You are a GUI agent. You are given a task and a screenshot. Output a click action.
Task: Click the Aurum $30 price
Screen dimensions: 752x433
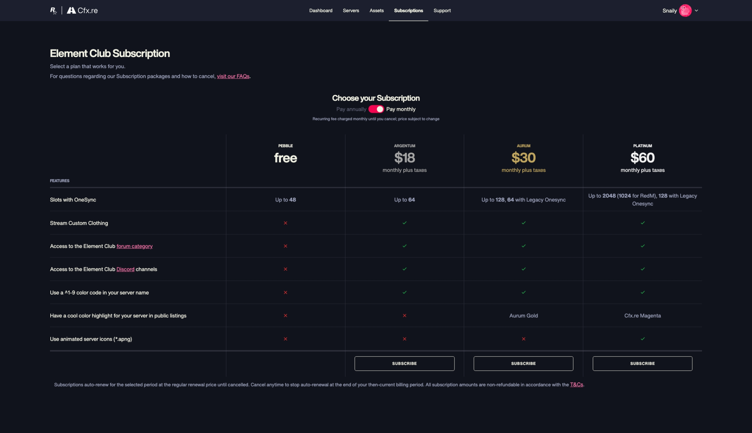(523, 158)
